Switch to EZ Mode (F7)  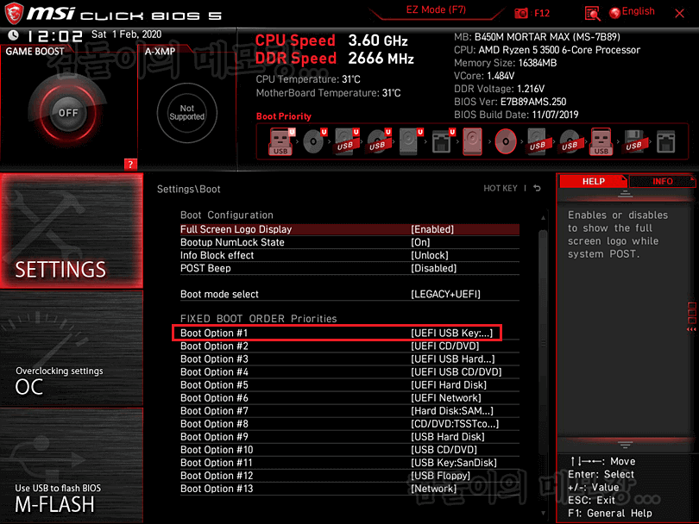[x=436, y=9]
